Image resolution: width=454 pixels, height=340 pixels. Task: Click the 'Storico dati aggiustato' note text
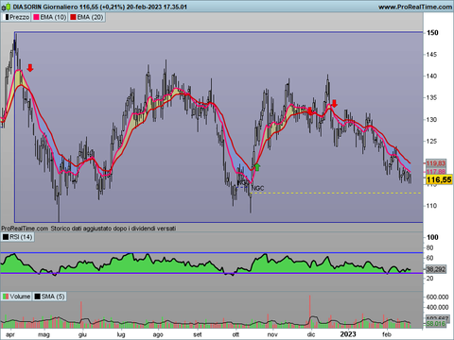(113, 229)
